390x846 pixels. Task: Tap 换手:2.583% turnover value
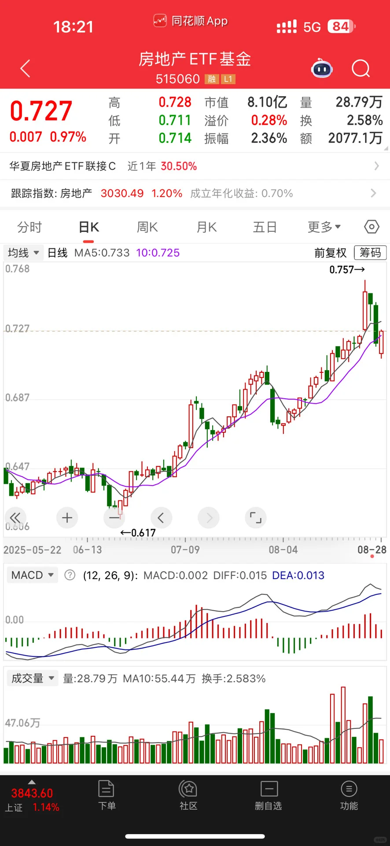(234, 679)
